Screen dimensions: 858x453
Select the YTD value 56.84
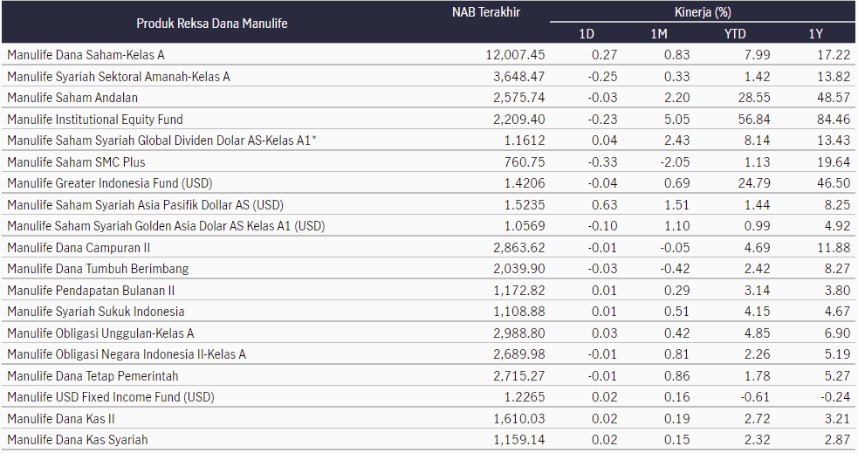(754, 120)
